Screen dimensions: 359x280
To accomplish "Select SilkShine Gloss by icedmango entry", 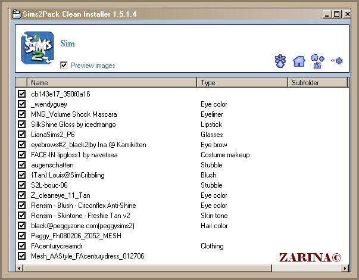I will 73,125.
